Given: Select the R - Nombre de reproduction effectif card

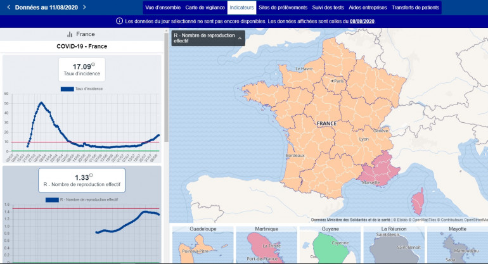Looking at the screenshot, I should pos(82,180).
